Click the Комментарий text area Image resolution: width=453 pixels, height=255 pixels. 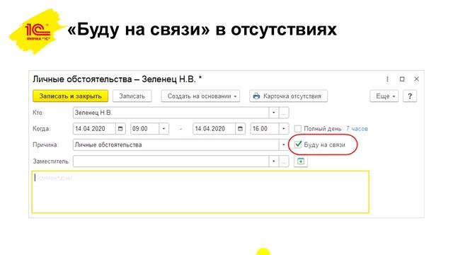(200, 192)
